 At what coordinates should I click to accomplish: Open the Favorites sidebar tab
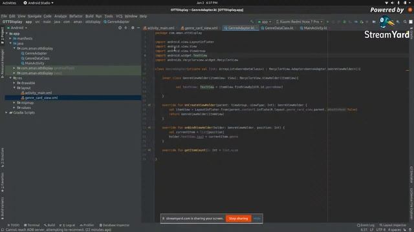point(2,182)
